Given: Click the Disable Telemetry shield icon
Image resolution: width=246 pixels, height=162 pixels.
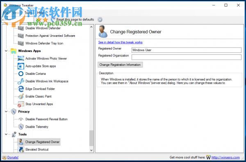Looking at the screenshot, I should tap(21, 127).
